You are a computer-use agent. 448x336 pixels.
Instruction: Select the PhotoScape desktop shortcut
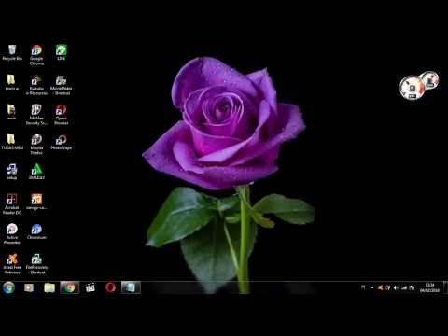pyautogui.click(x=62, y=142)
